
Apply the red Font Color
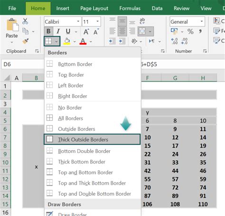pos(83,41)
